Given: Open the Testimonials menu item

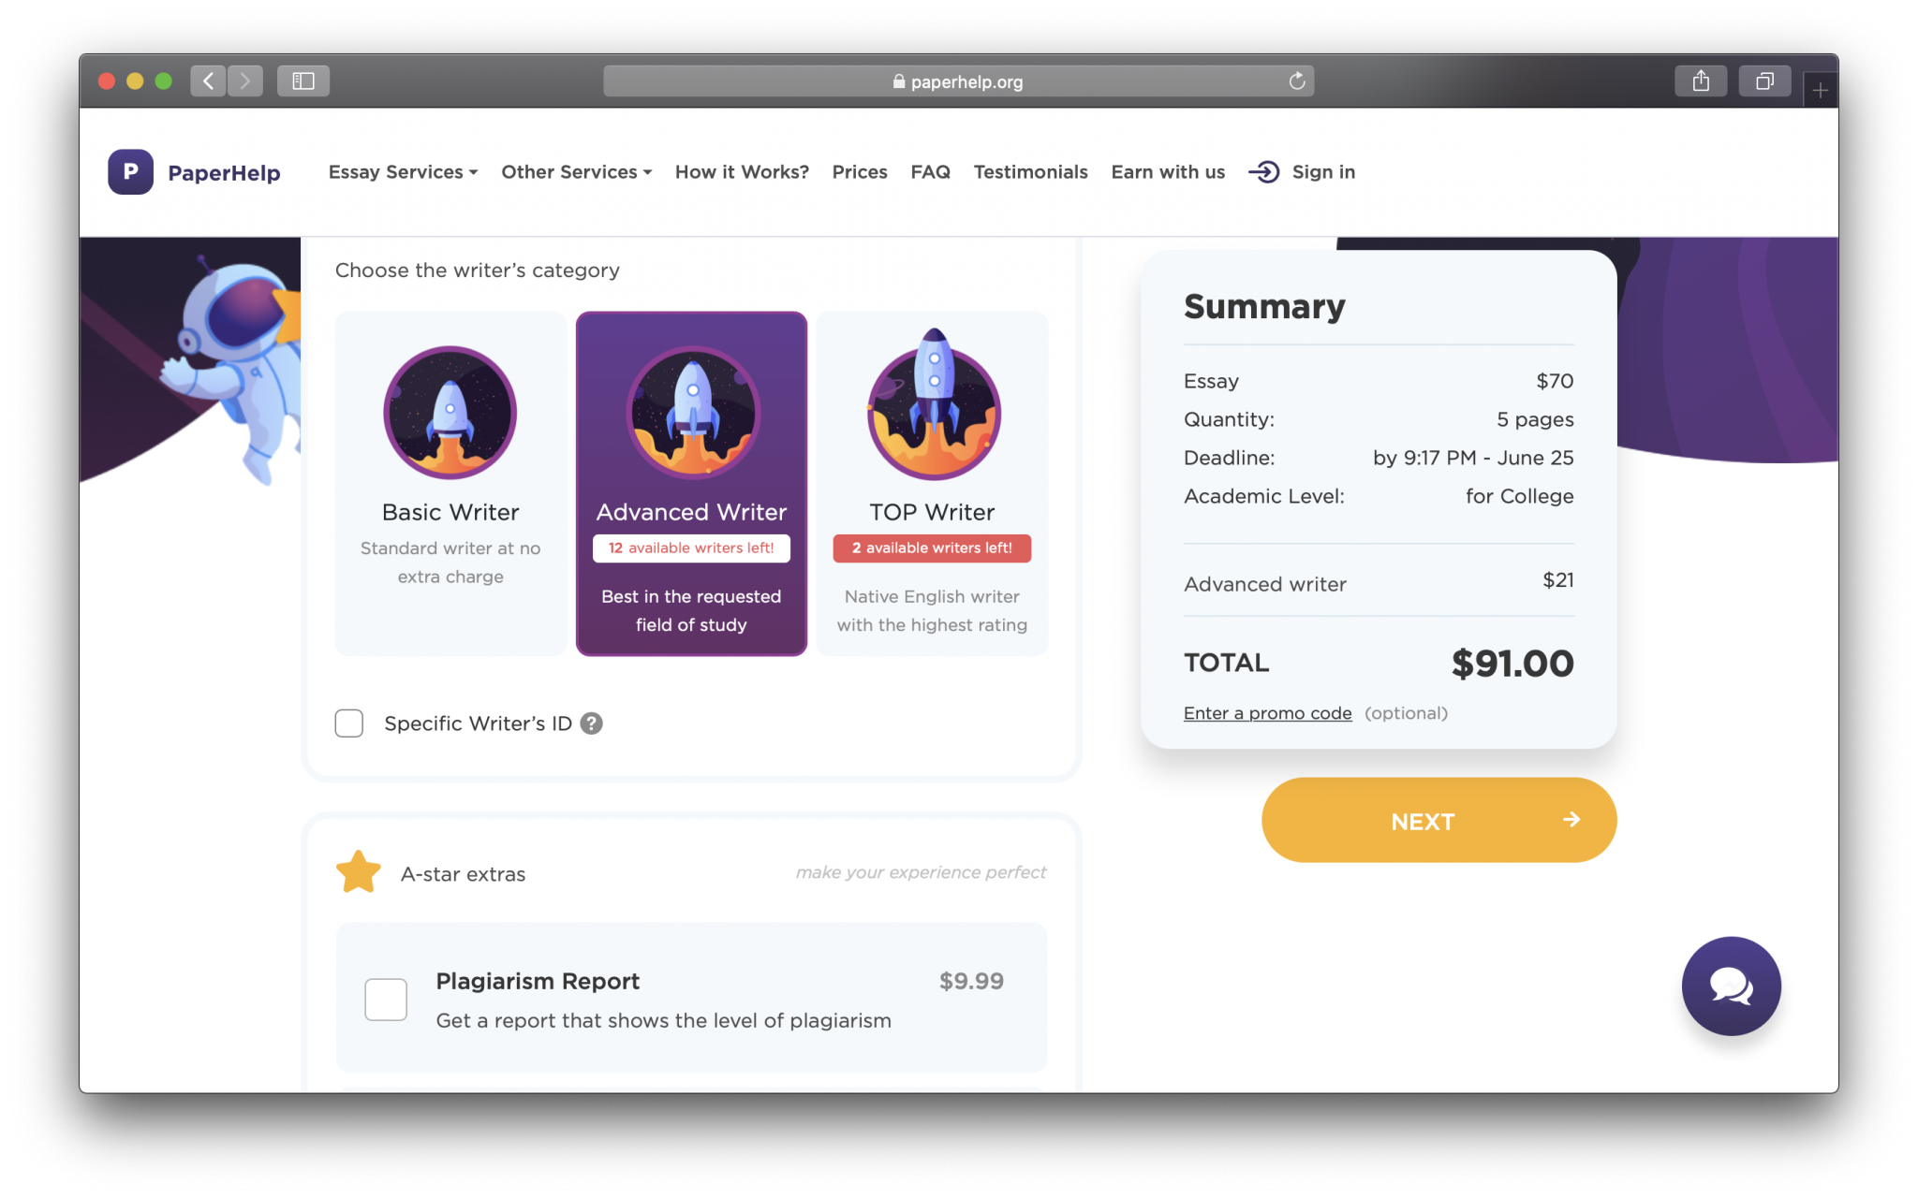Looking at the screenshot, I should pyautogui.click(x=1030, y=172).
